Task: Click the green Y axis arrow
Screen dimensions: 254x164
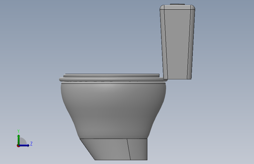Action: click(18, 139)
